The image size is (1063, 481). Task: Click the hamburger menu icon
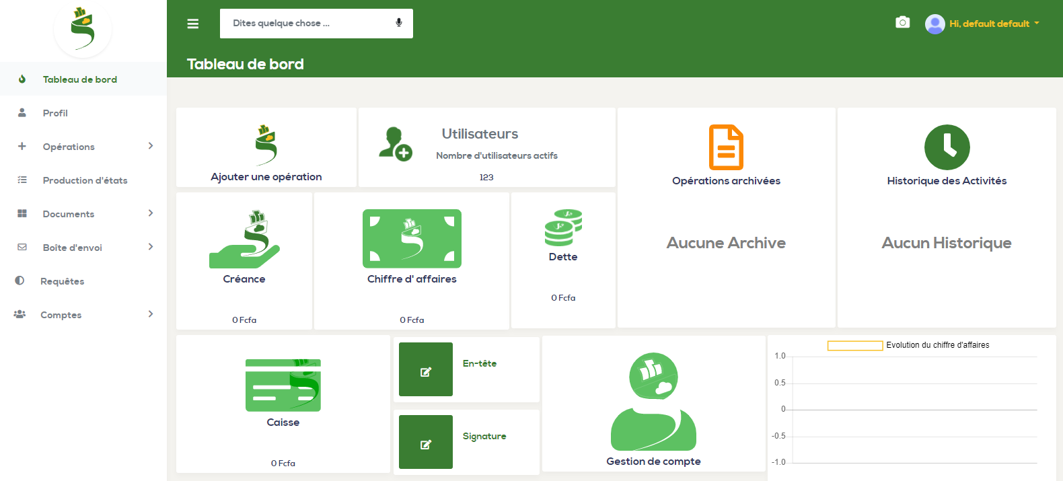192,24
